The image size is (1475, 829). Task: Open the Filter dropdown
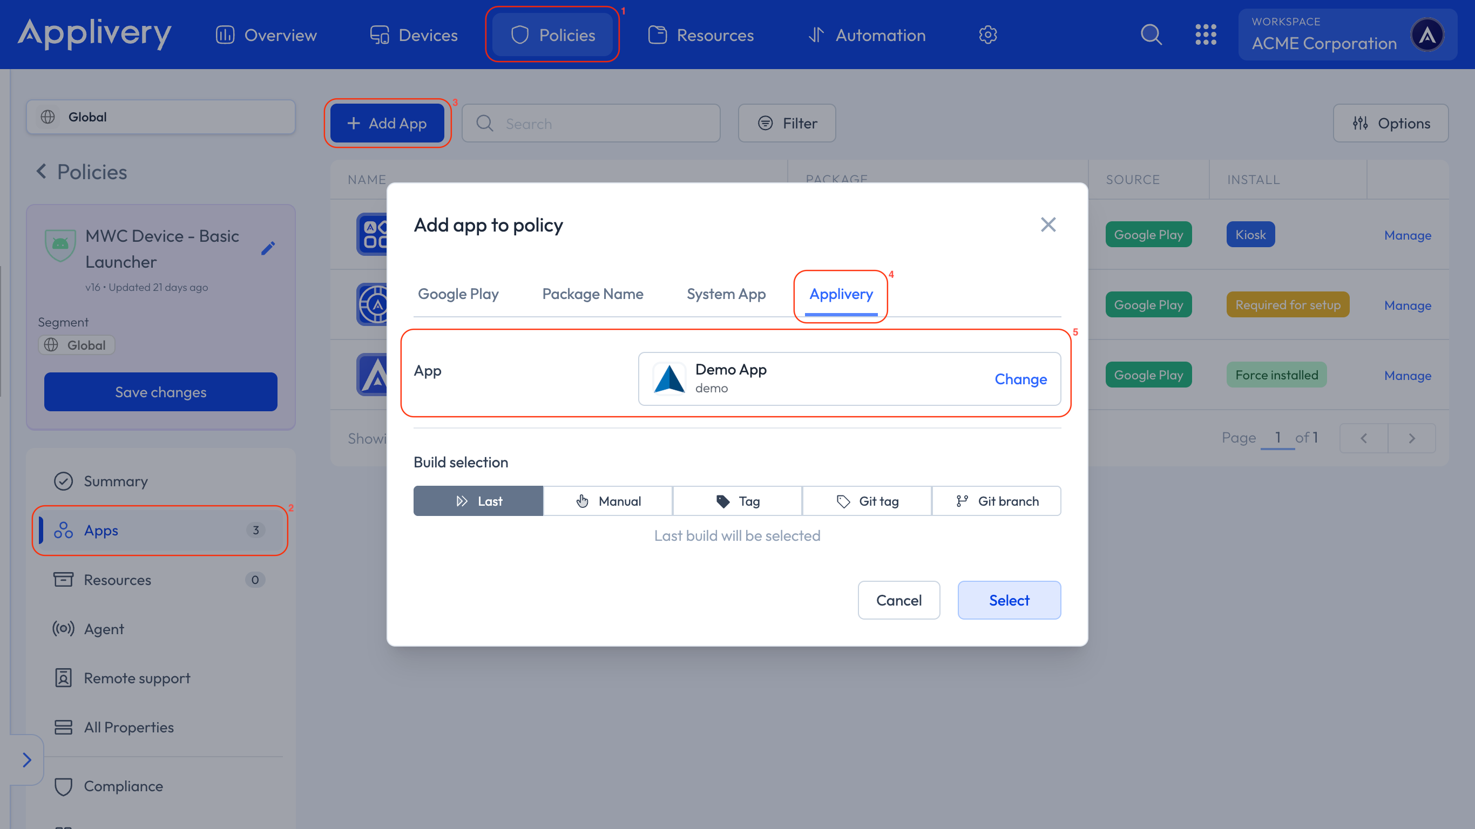(787, 123)
